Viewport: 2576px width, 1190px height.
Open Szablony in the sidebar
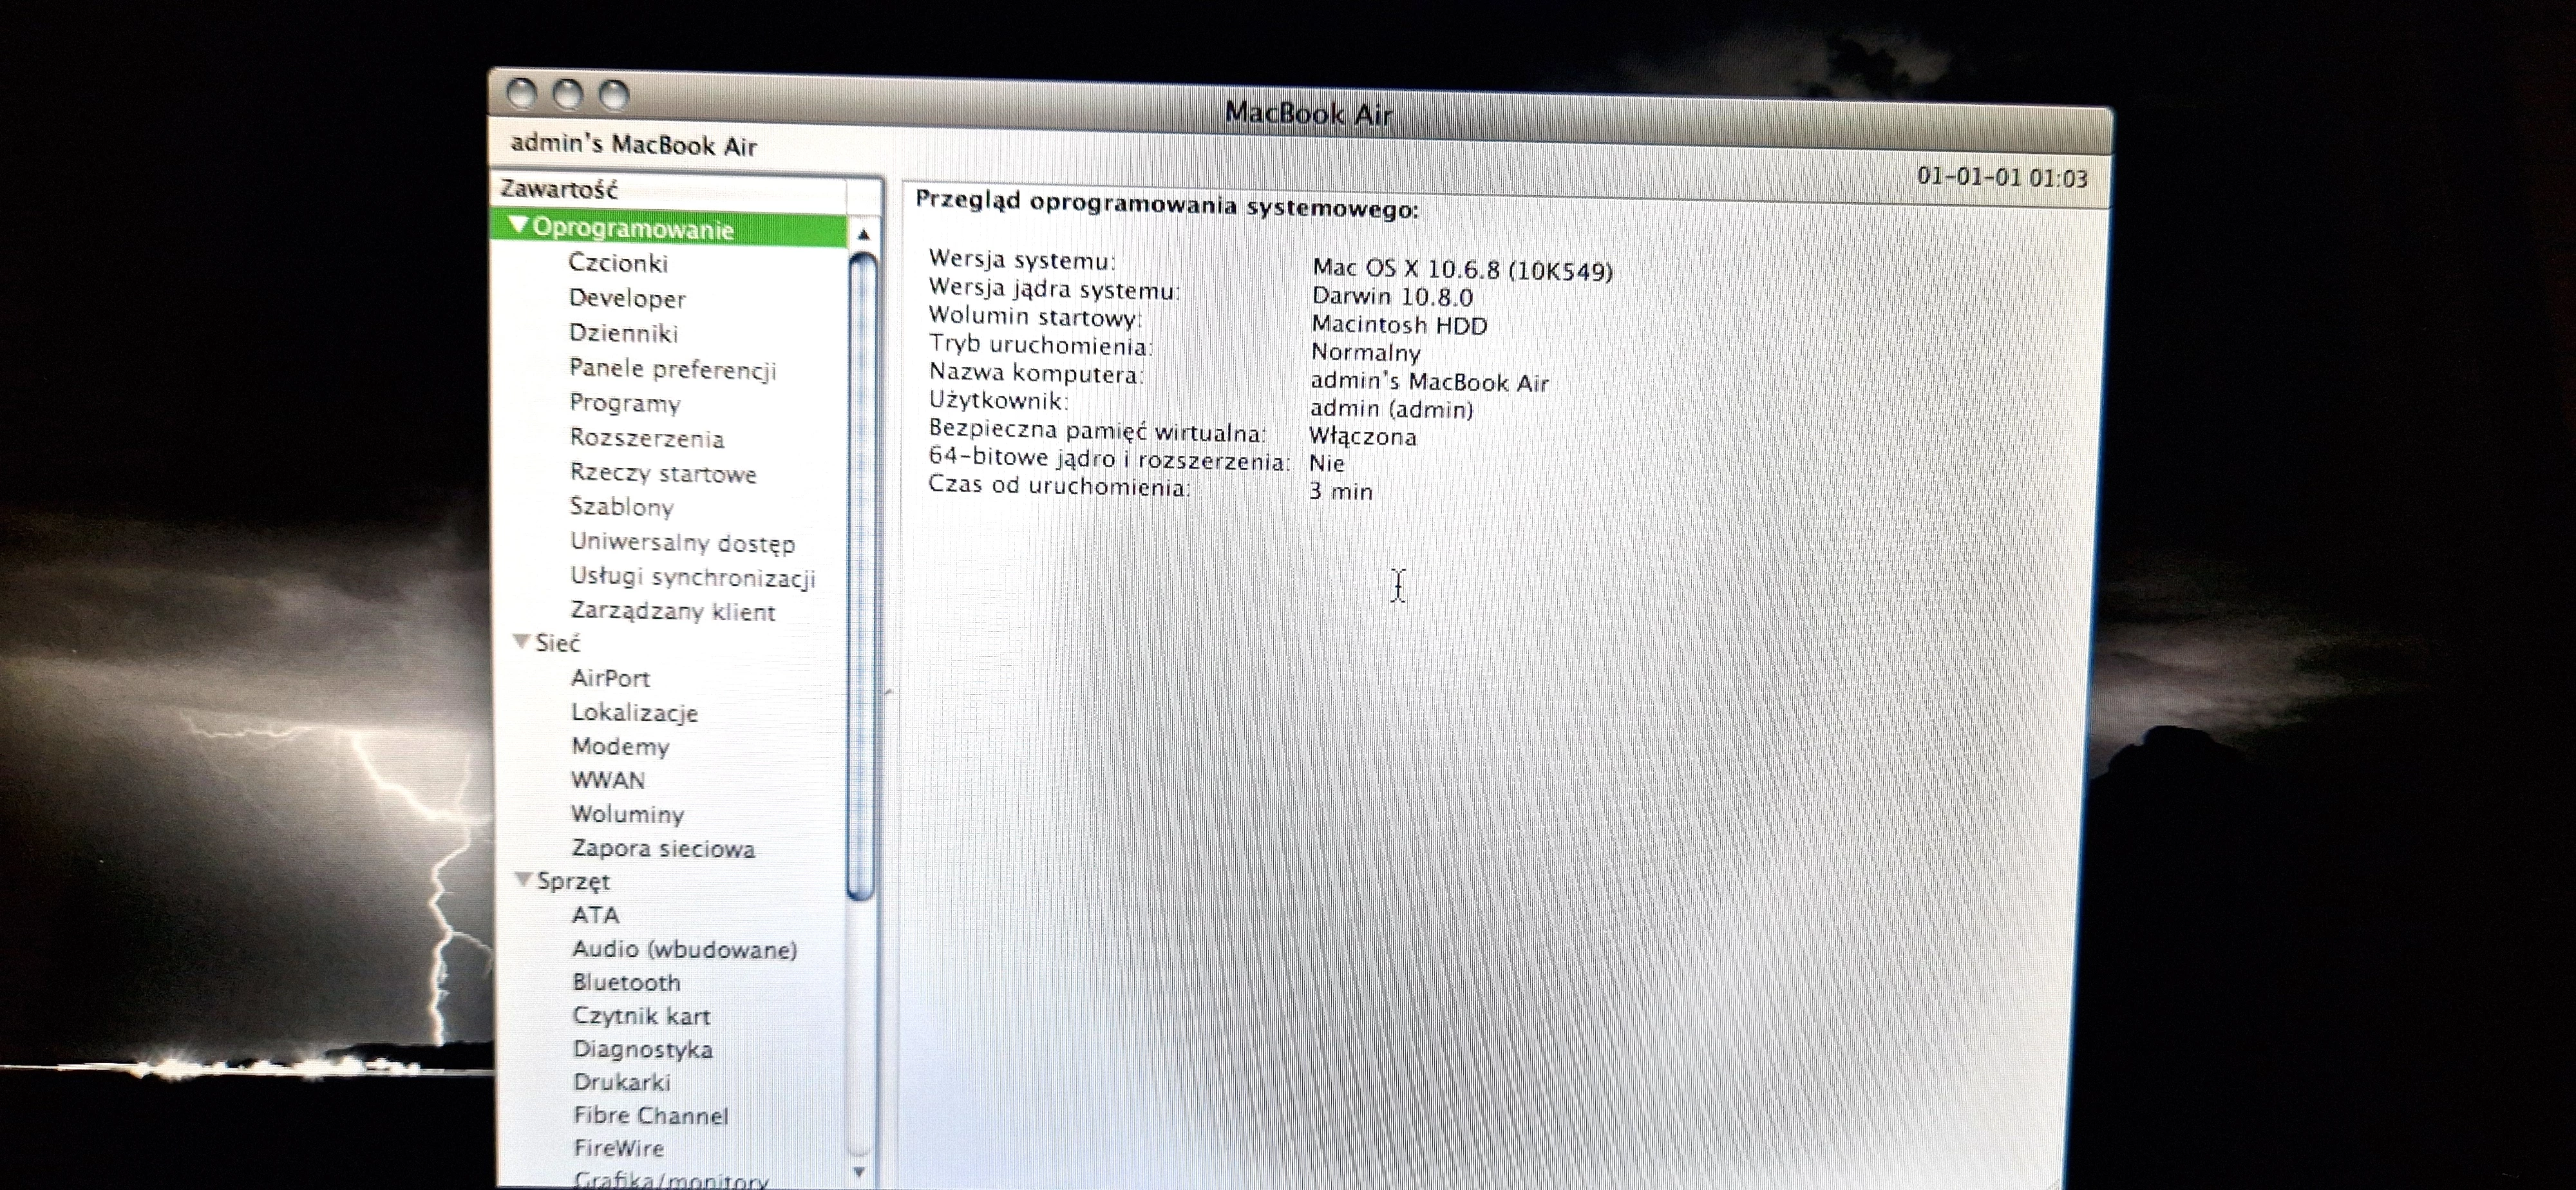coord(621,507)
